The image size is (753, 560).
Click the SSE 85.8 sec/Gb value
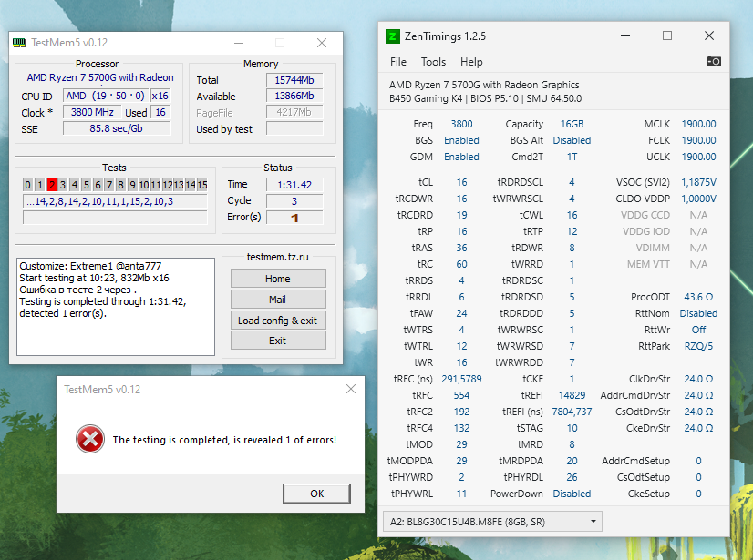(116, 128)
